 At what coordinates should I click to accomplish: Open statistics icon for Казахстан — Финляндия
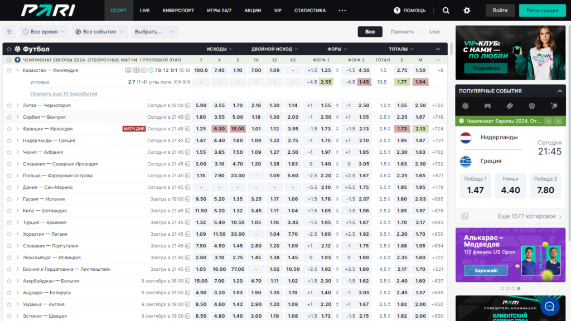coord(143,70)
